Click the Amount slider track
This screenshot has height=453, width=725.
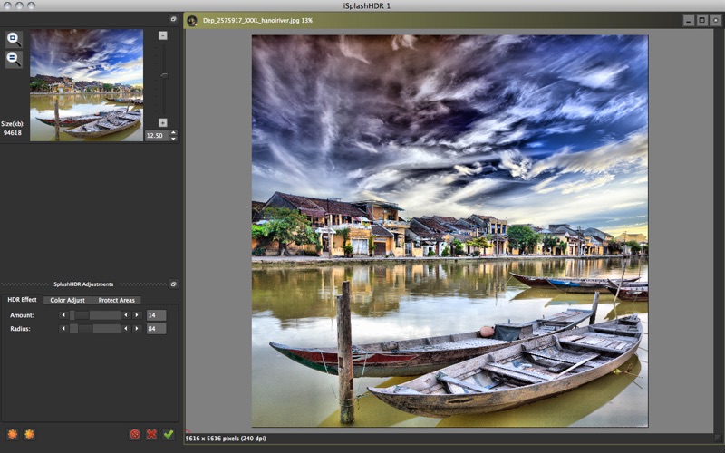95,315
